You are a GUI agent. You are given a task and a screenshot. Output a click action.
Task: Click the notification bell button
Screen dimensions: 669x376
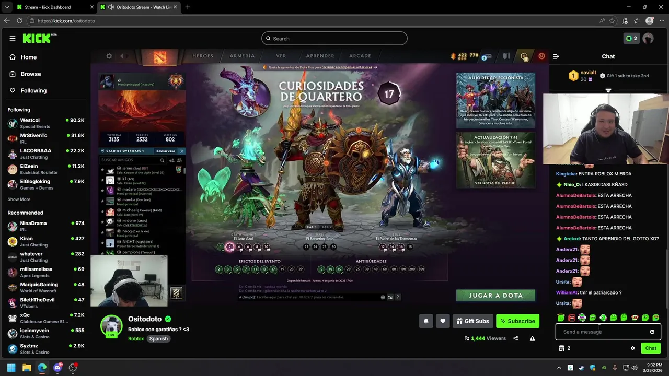[x=426, y=321]
